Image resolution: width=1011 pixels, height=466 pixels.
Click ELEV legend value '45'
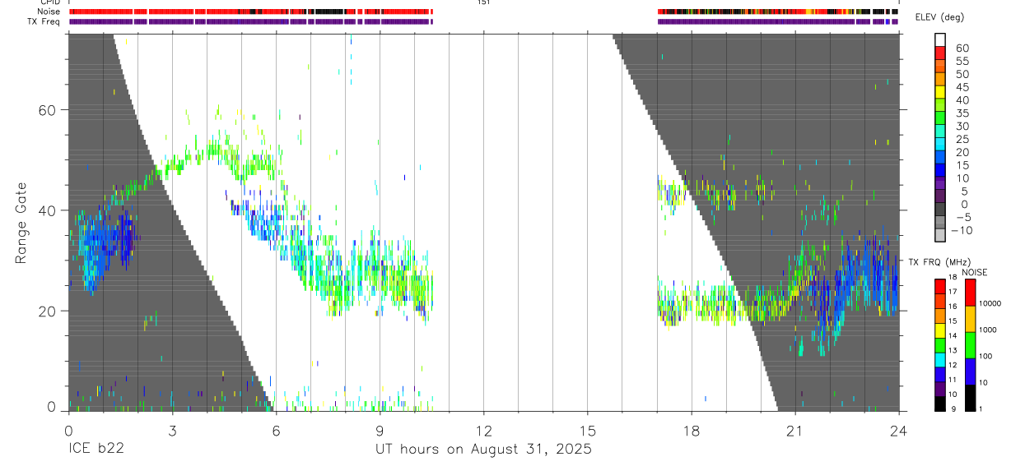(x=962, y=87)
